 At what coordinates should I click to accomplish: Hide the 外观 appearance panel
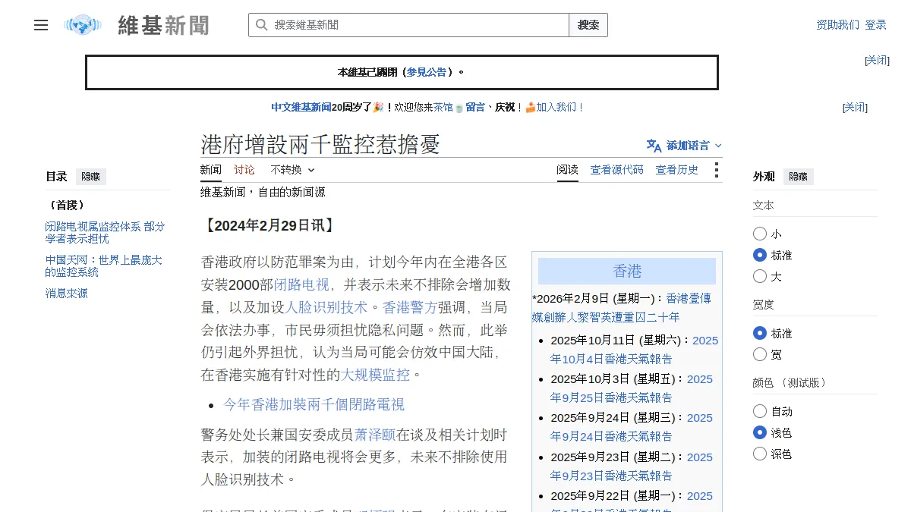click(799, 177)
